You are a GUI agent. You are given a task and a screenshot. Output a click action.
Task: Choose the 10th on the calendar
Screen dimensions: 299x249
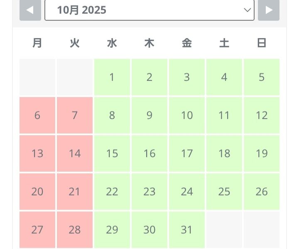pyautogui.click(x=187, y=115)
